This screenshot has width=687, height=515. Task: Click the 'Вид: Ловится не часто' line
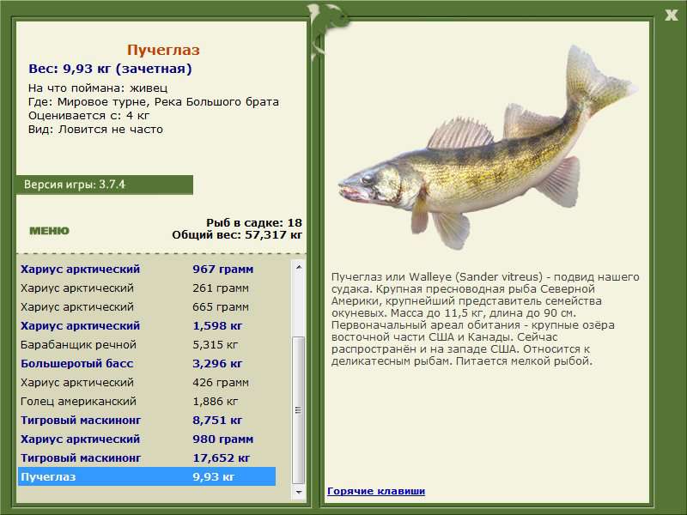(x=95, y=130)
